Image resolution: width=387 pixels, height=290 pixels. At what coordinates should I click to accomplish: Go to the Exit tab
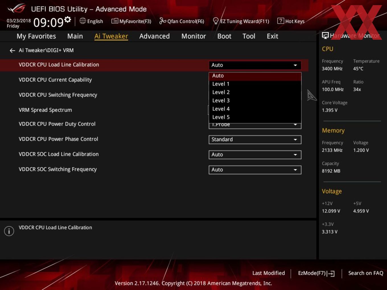coord(272,36)
